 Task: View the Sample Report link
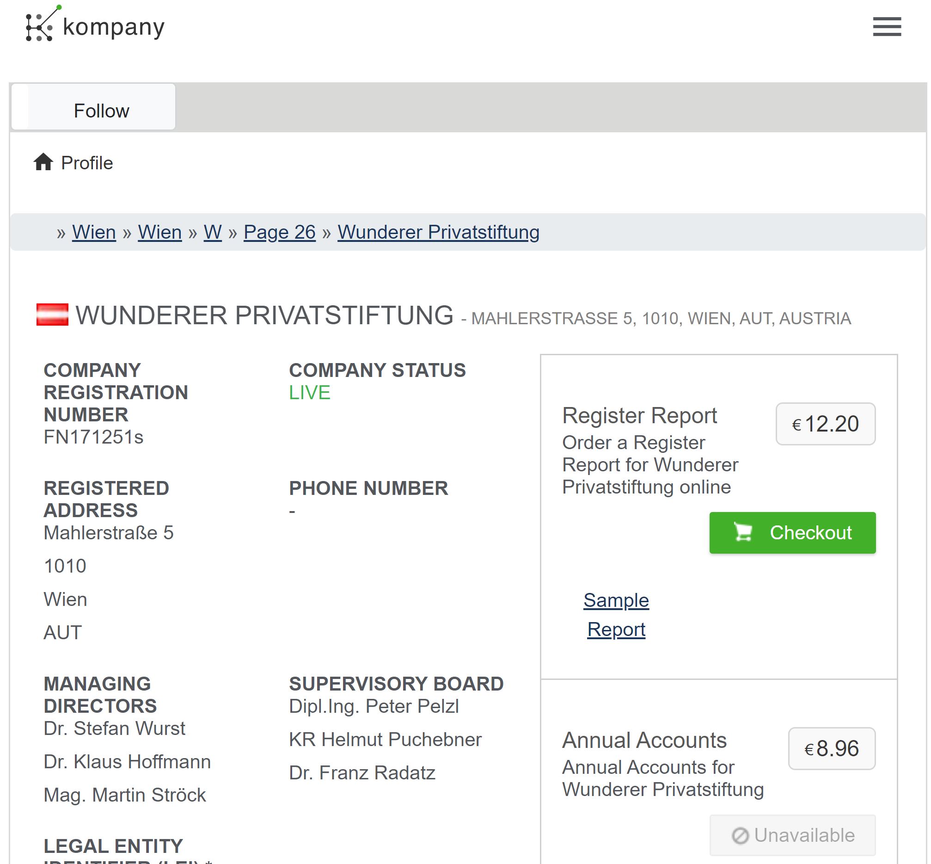click(x=616, y=615)
